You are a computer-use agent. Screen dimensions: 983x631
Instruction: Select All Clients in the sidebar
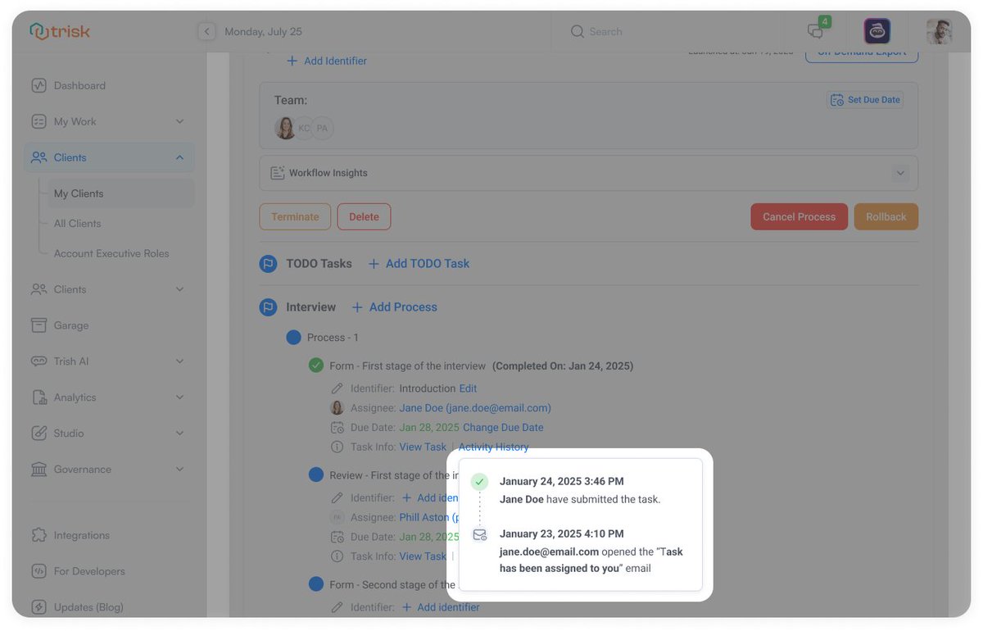(x=77, y=223)
